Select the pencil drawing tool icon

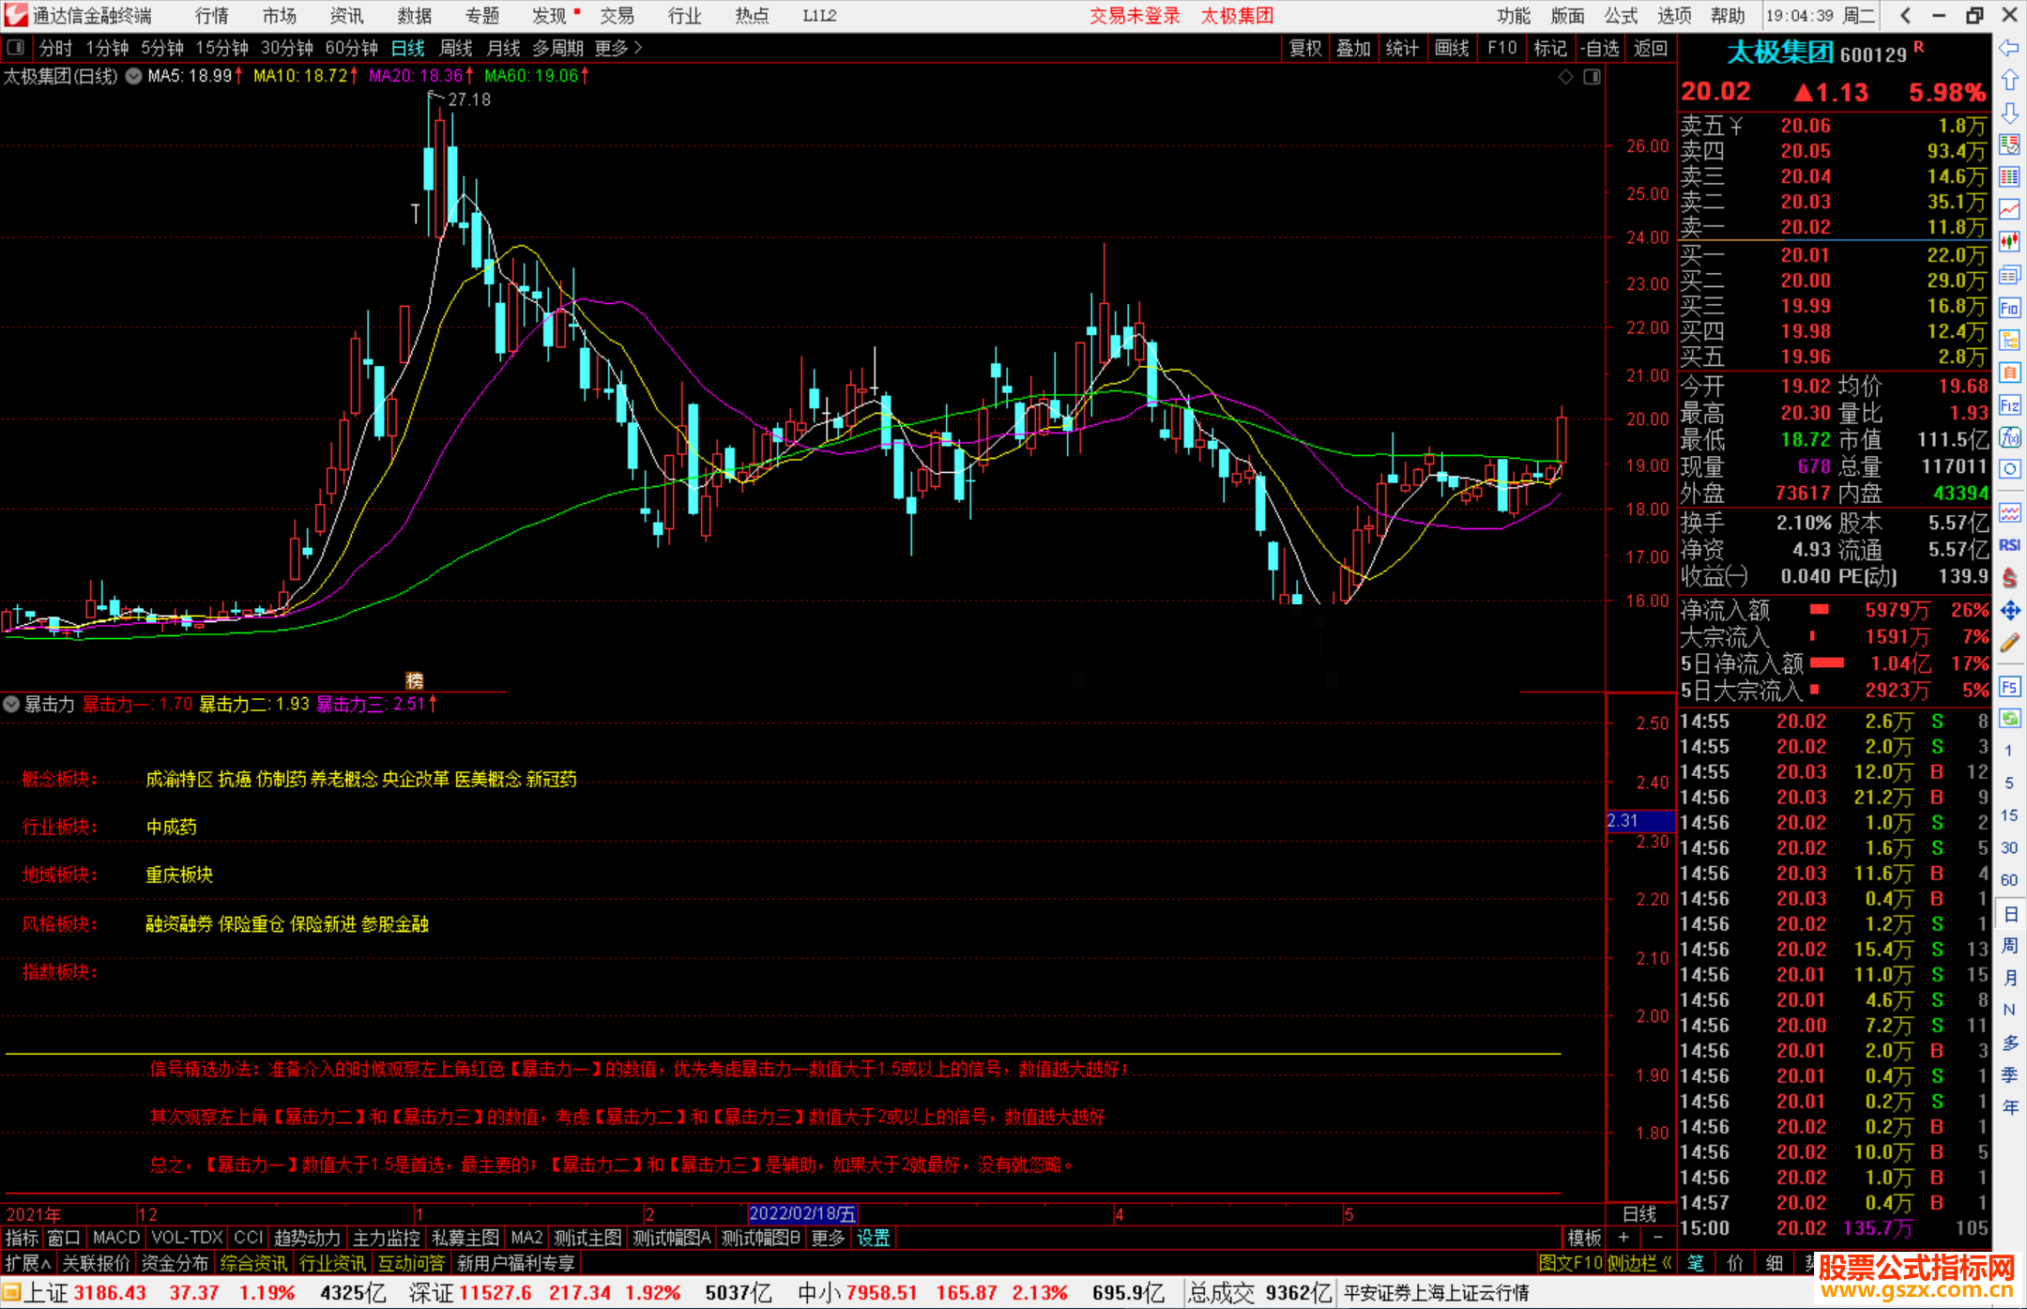(2009, 643)
